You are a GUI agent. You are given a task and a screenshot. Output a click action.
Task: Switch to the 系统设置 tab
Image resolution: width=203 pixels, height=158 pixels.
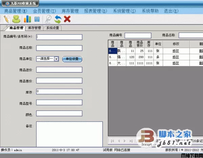point(52,28)
